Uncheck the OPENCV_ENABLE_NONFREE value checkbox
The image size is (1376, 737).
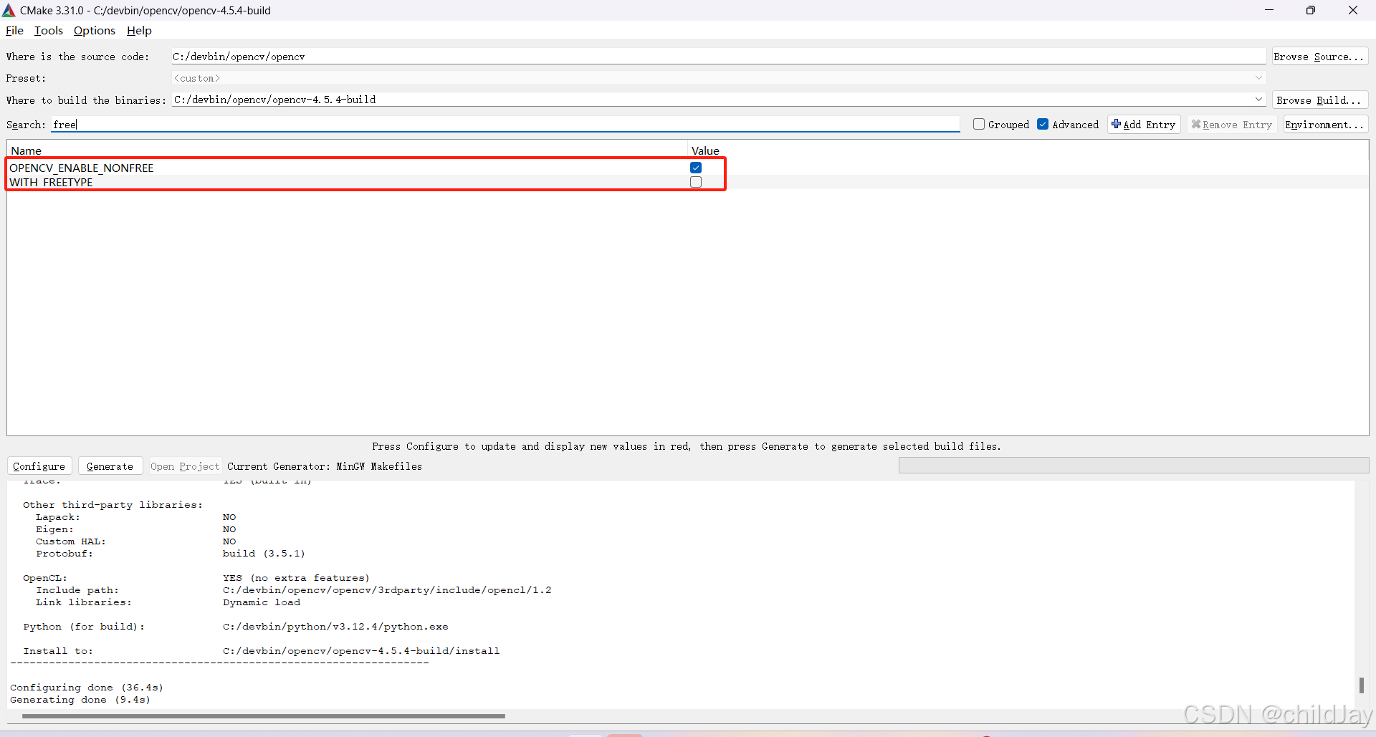pos(696,168)
